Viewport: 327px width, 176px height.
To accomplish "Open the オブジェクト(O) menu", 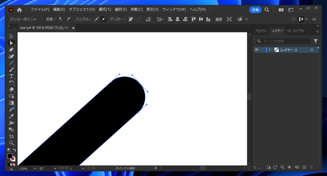I will (82, 10).
